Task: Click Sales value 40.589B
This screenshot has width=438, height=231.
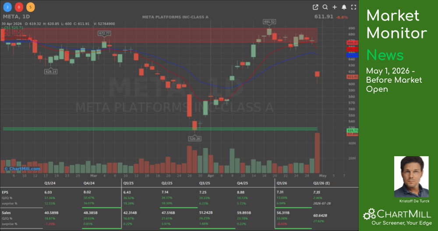Action: click(51, 213)
